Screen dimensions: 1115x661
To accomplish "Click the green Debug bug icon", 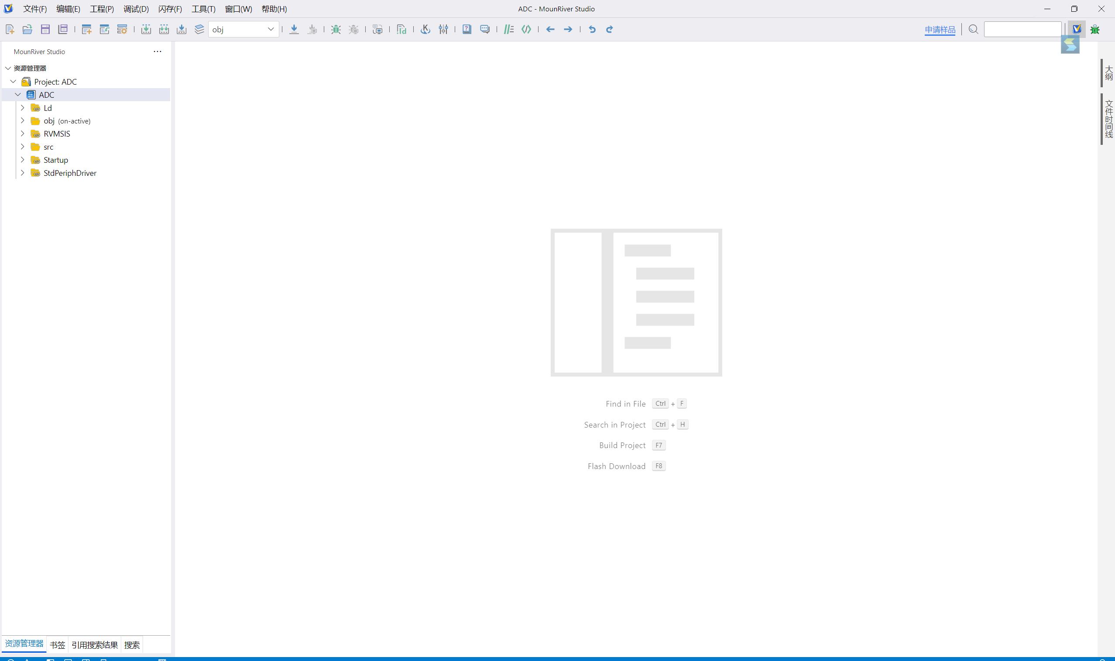I will (x=336, y=29).
